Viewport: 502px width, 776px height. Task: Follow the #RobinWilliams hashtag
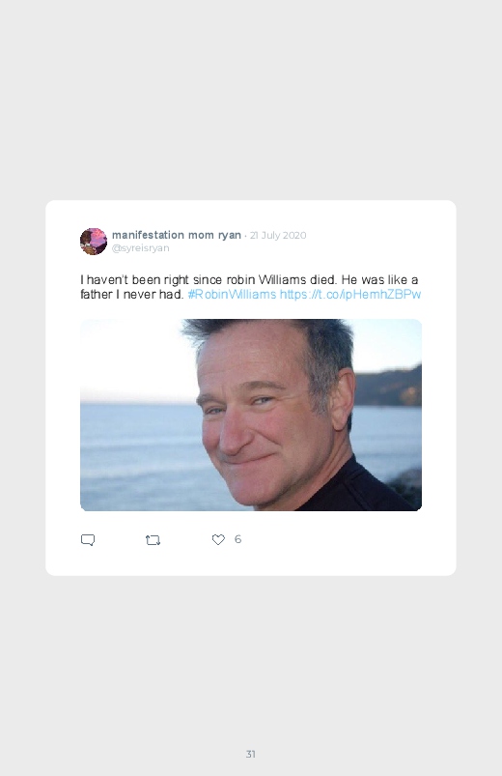[x=232, y=294]
